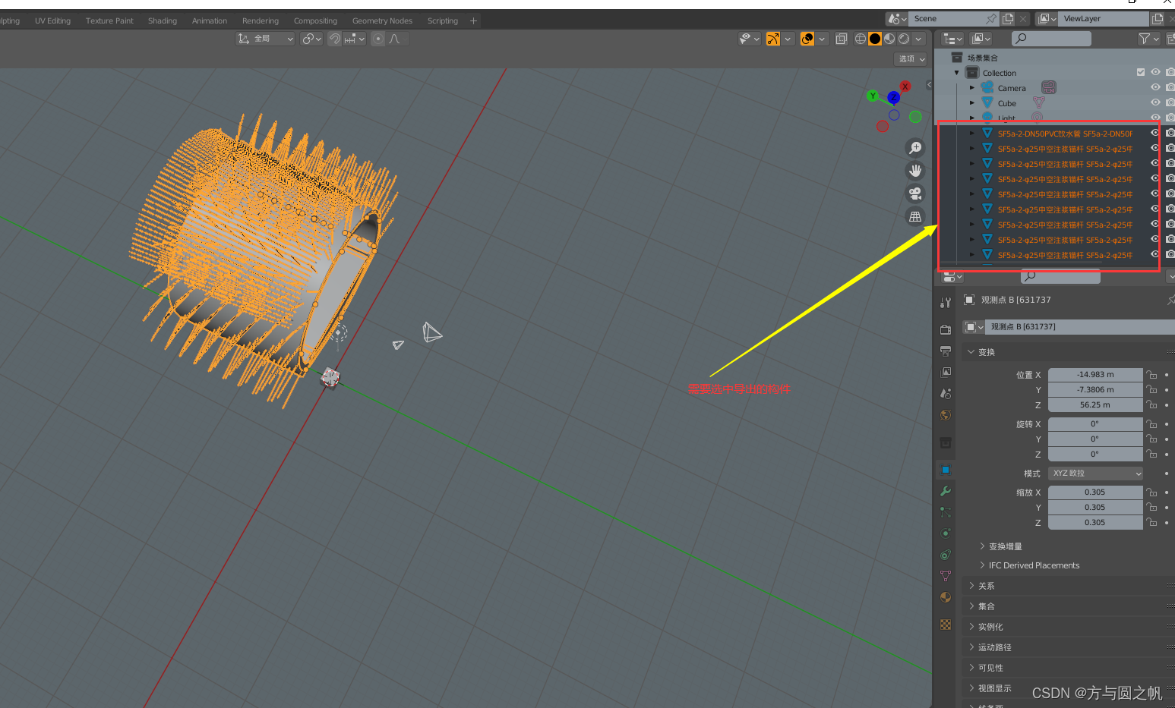The width and height of the screenshot is (1175, 708).
Task: Uncheck Collection exclude-from-view-layer checkbox
Action: 1141,73
